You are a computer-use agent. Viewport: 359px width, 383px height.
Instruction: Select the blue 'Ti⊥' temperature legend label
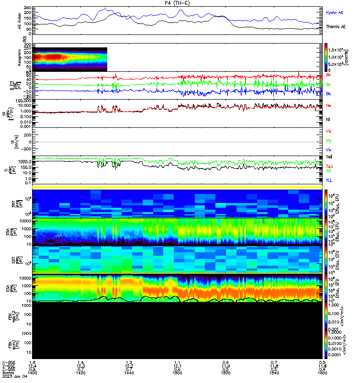(329, 180)
